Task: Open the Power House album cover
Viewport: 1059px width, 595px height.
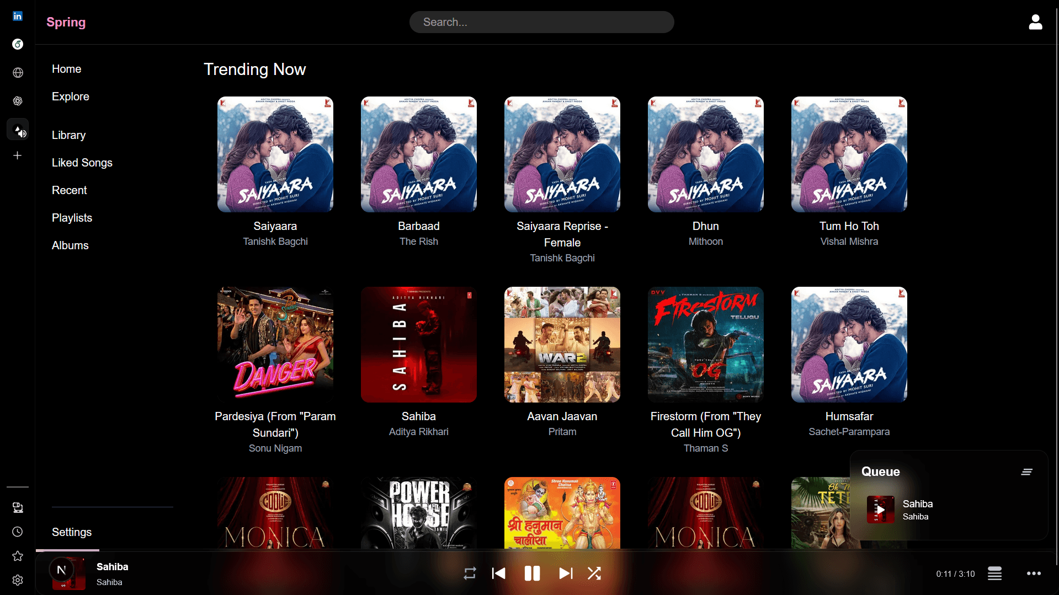Action: [419, 513]
